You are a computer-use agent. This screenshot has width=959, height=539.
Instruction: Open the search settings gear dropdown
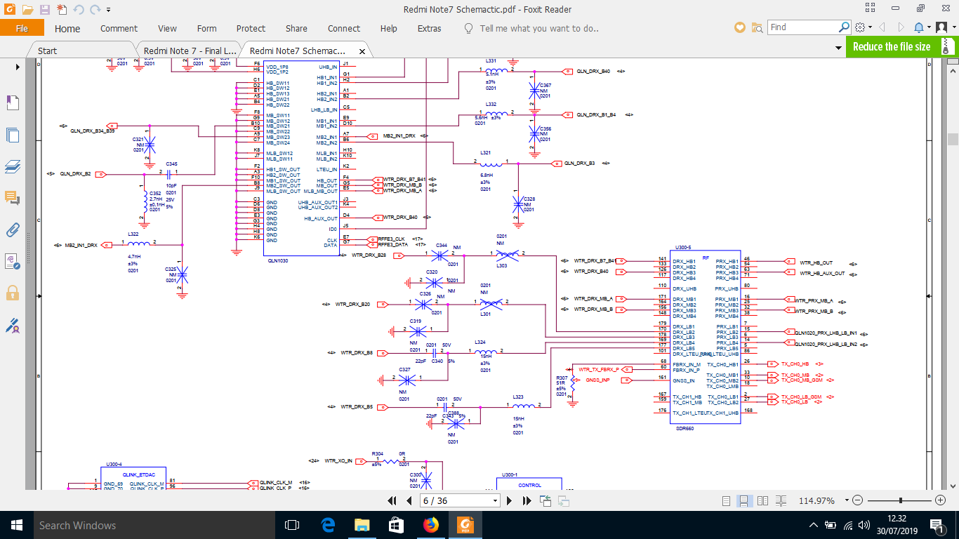pos(863,27)
